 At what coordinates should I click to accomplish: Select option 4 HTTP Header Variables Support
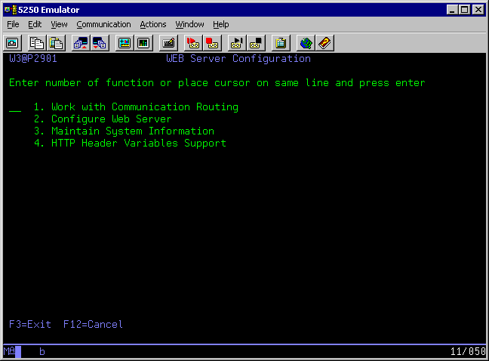[x=130, y=143]
